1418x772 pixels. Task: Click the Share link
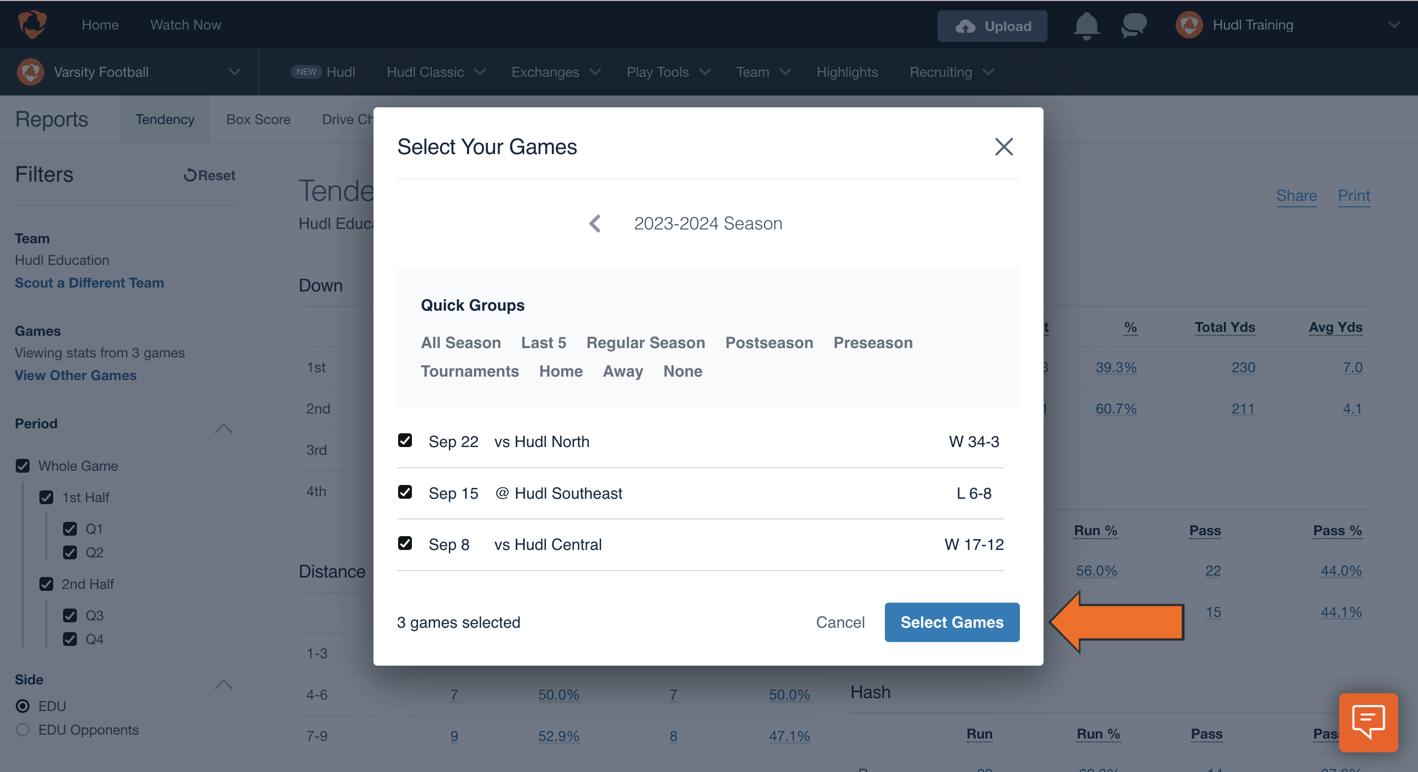click(x=1296, y=195)
